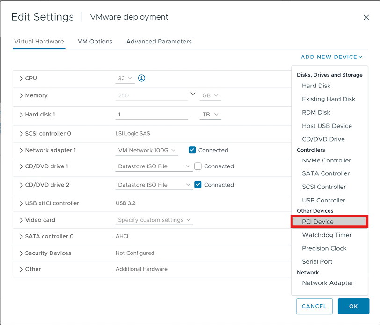Expand the Memory settings row

point(21,95)
